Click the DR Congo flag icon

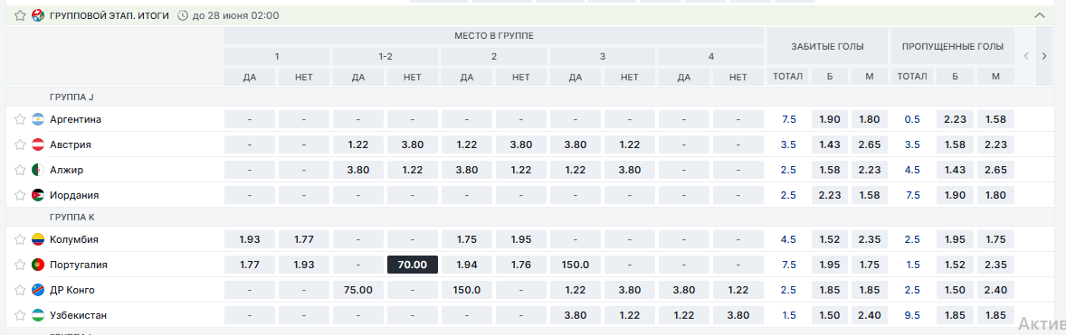38,290
